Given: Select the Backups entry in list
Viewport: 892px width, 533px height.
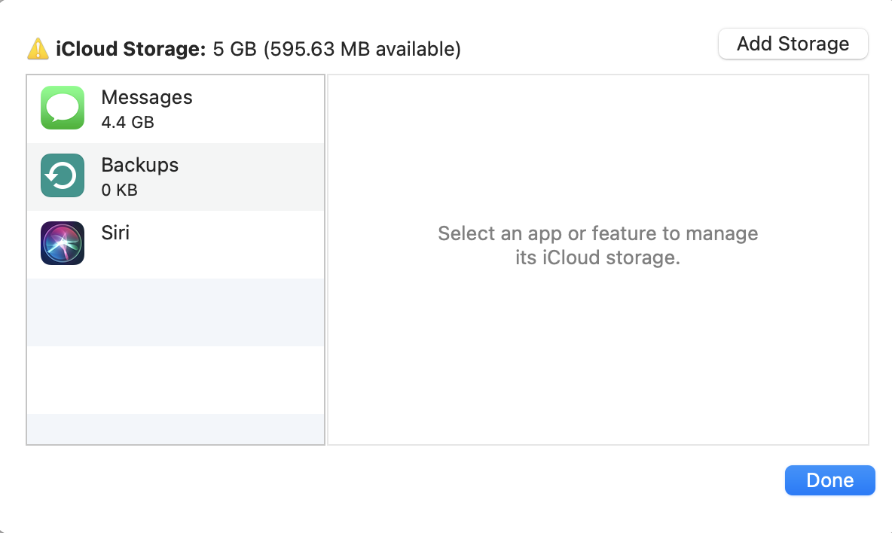Looking at the screenshot, I should (x=140, y=166).
